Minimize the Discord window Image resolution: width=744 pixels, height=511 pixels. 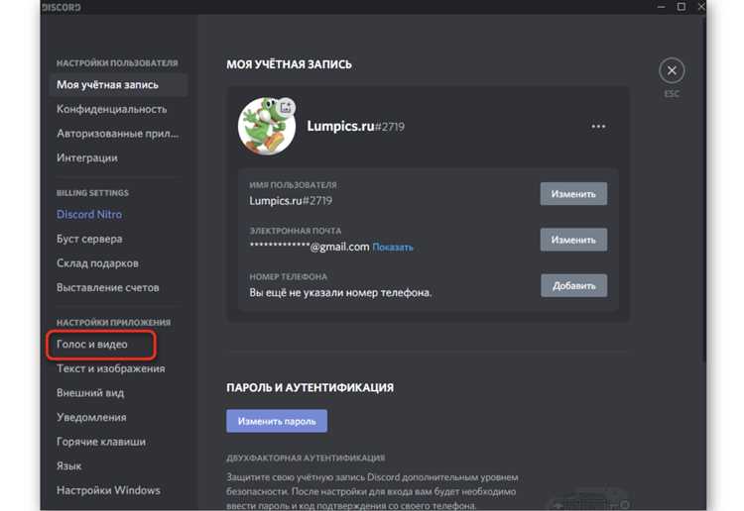[661, 7]
